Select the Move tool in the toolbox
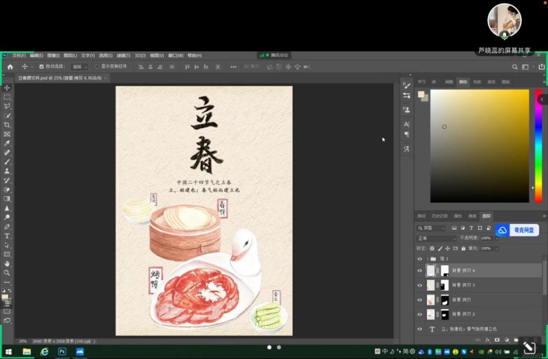The width and height of the screenshot is (548, 359). tap(7, 88)
